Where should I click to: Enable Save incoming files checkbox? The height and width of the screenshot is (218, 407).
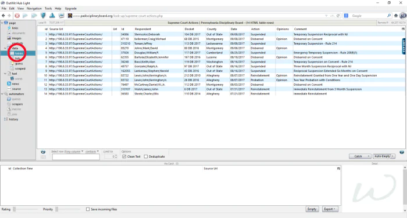coord(88,209)
